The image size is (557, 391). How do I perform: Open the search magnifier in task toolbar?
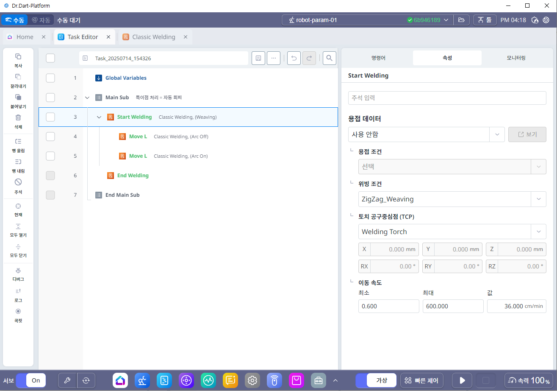(x=329, y=58)
